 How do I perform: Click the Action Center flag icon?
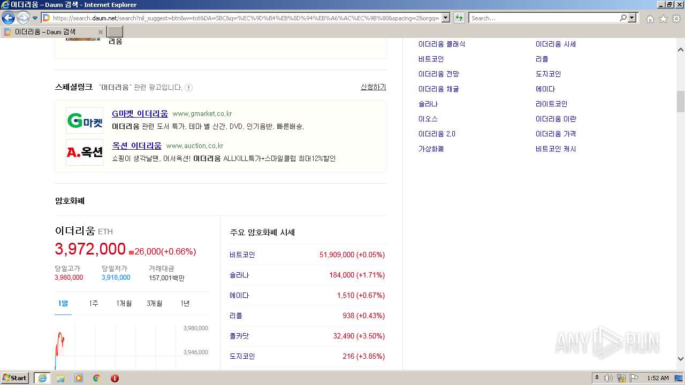point(635,378)
